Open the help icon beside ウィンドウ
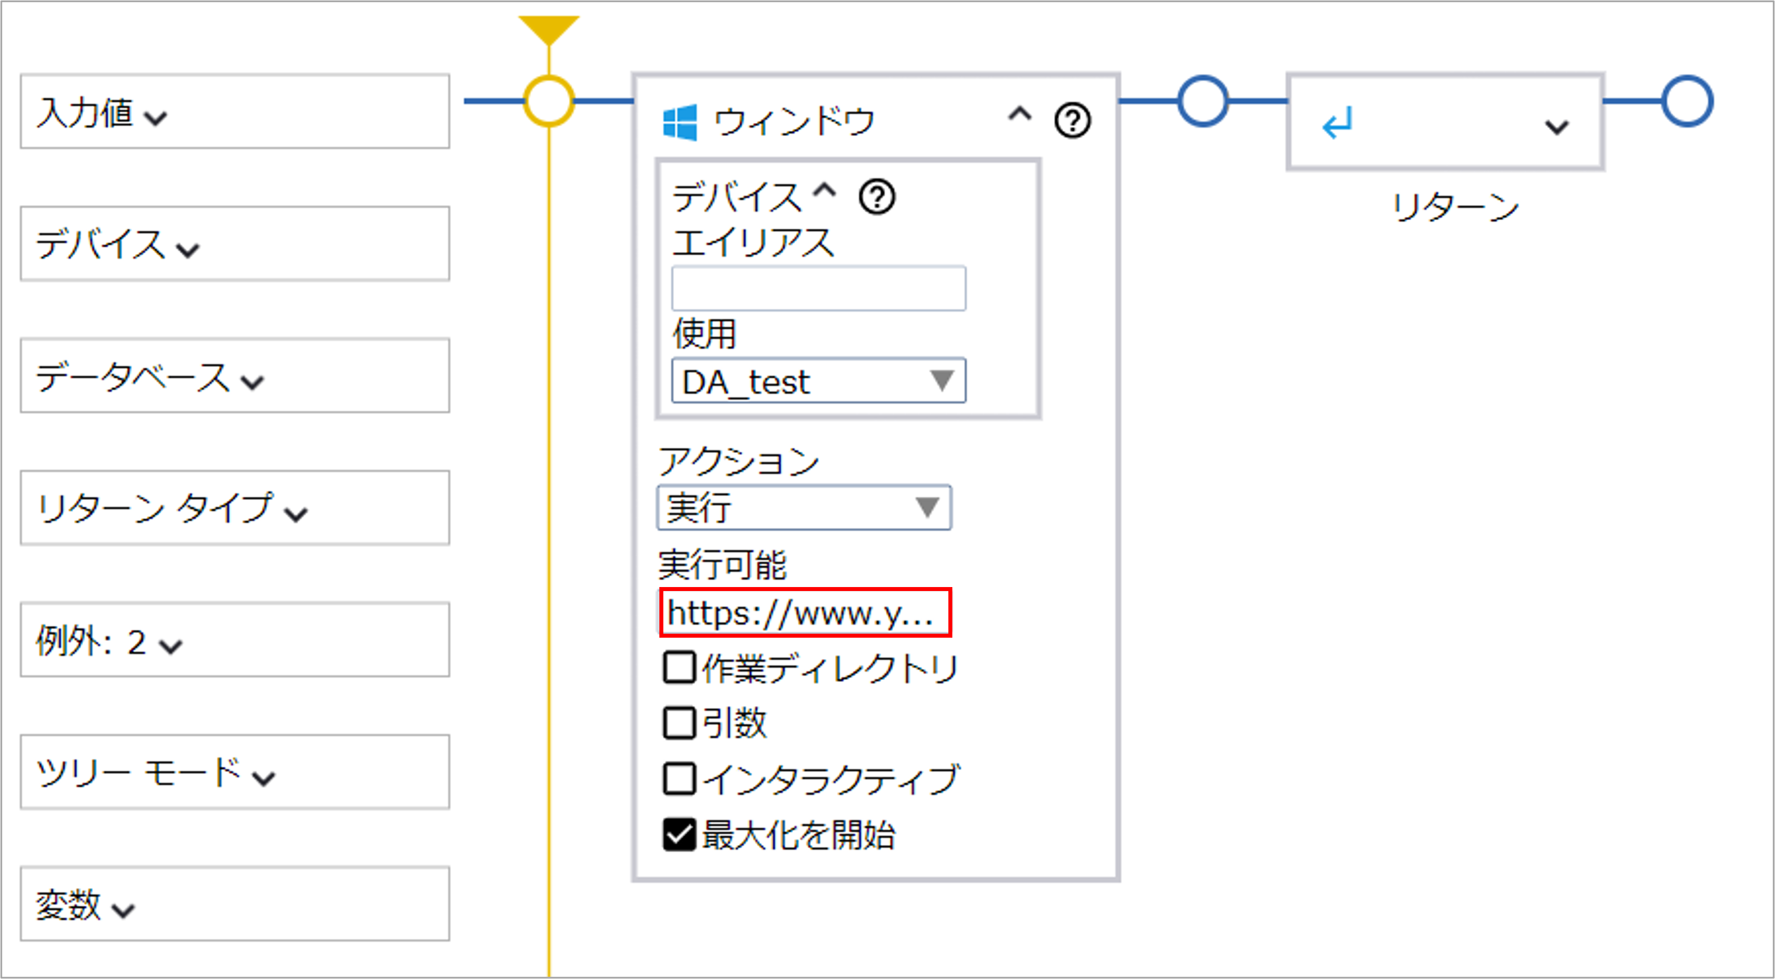 pos(1074,119)
